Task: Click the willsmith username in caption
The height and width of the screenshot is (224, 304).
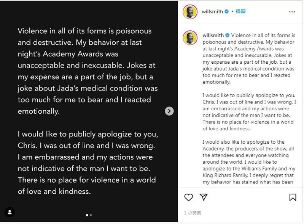Action: tap(213, 35)
